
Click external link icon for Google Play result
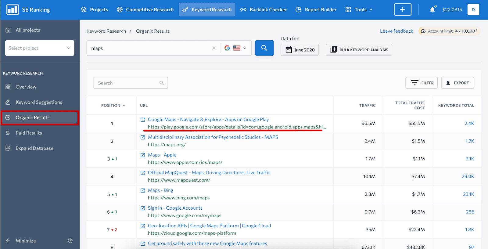pyautogui.click(x=143, y=120)
